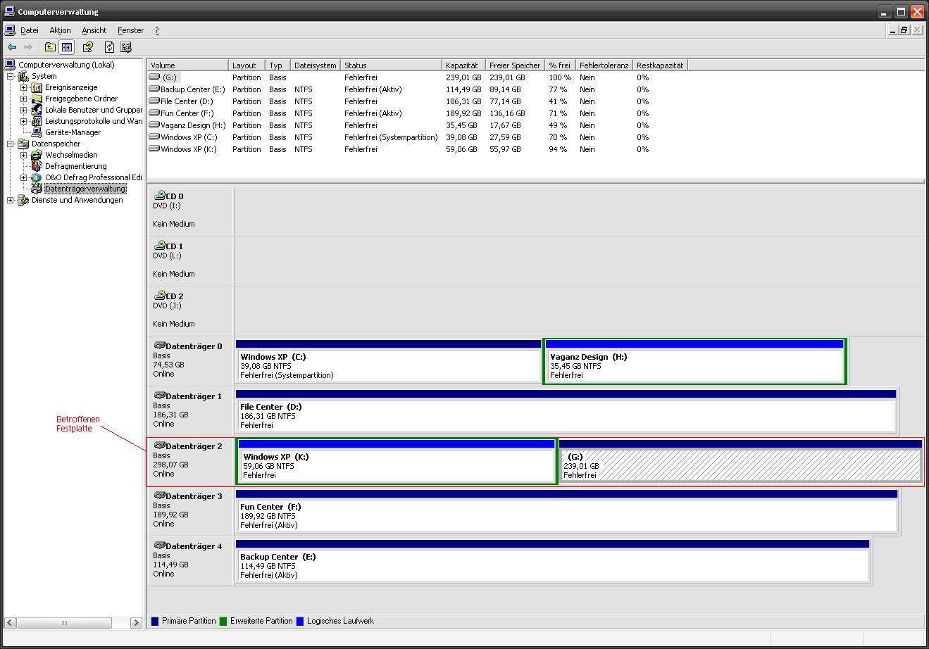This screenshot has height=649, width=929.
Task: Expand the Wechselmedien node
Action: point(24,155)
